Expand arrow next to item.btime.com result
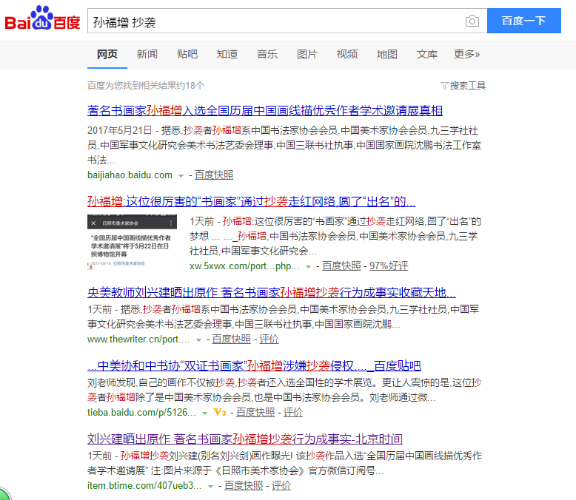Screen dimensions: 576x500 pyautogui.click(x=211, y=486)
